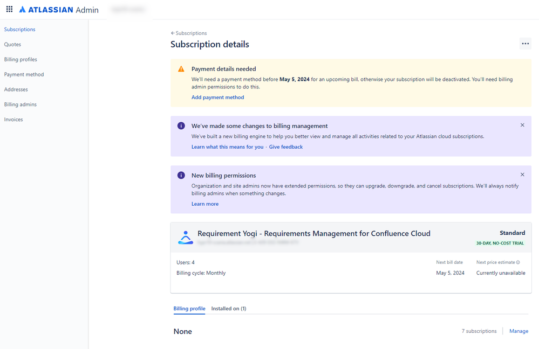Click the info icon beside Next price estimate
Screen dimensions: 539x349
coord(518,262)
